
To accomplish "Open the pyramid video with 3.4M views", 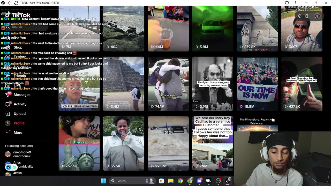I will coord(124,84).
